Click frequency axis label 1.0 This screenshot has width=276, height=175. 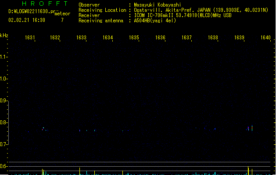(x=4, y=79)
